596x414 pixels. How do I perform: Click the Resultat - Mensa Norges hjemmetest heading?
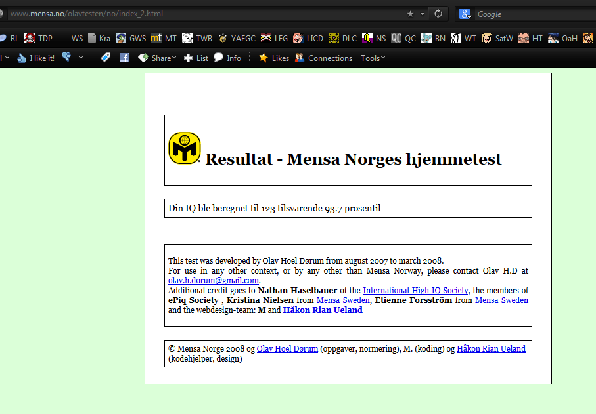click(354, 159)
